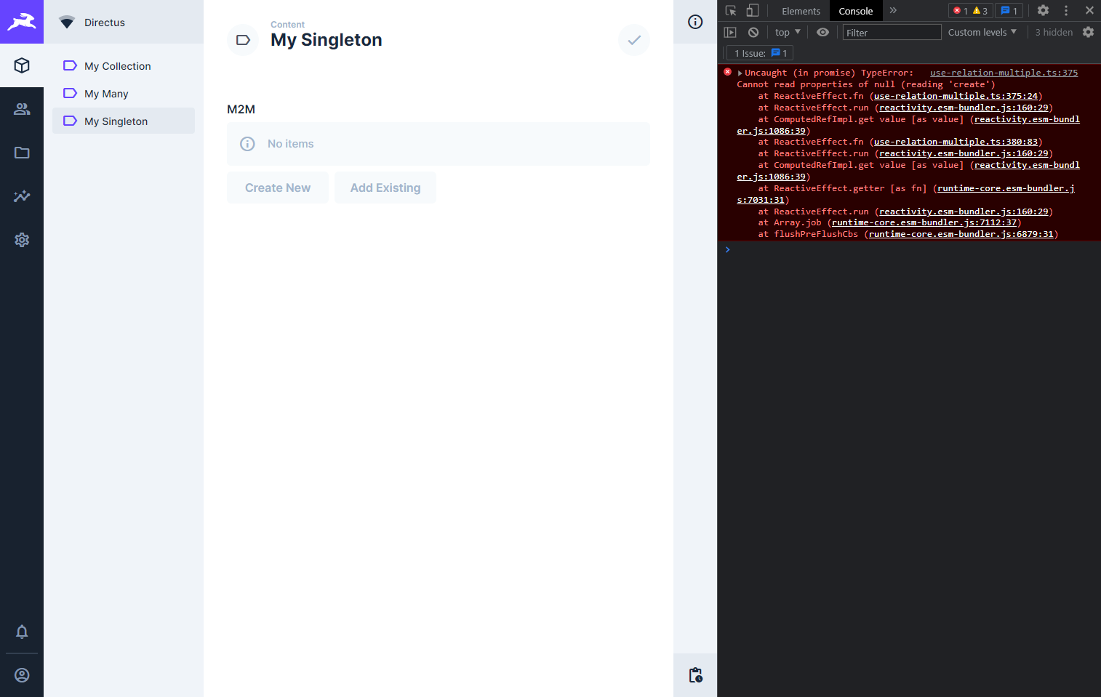Open the top frame context dropdown
The width and height of the screenshot is (1101, 697).
(x=785, y=31)
